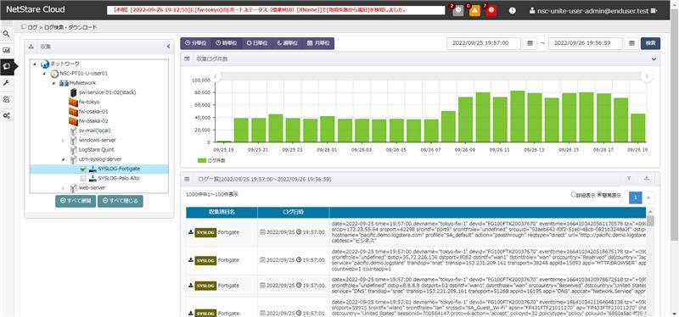Click the sv-mail(local) server icon
This screenshot has height=317, width=679.
(73, 131)
